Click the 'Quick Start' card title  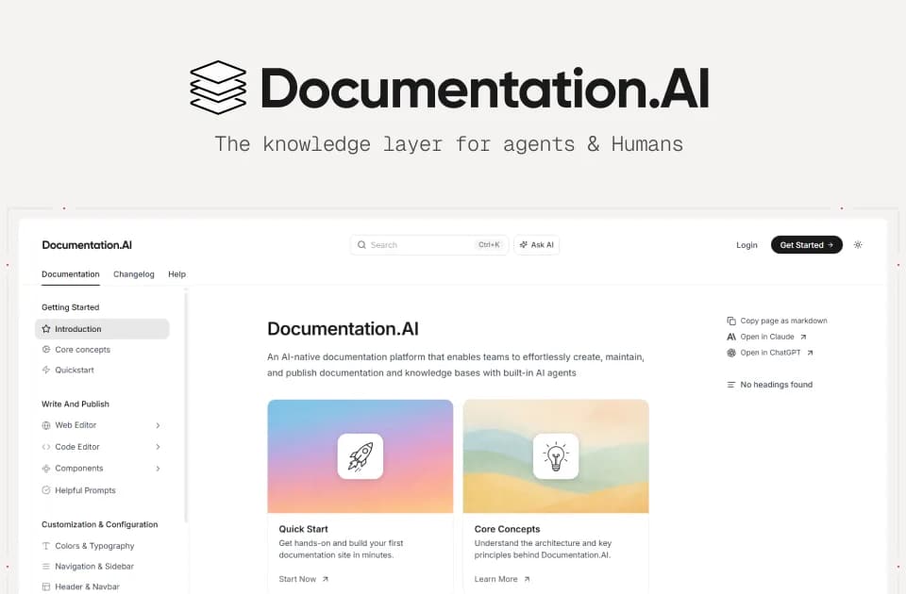click(x=303, y=529)
